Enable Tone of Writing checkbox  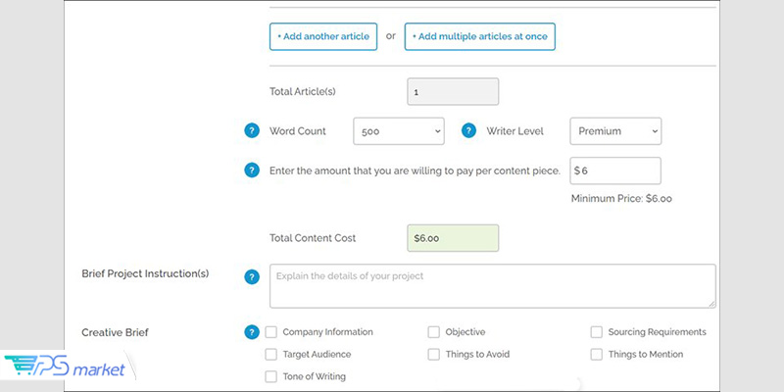[x=271, y=376]
